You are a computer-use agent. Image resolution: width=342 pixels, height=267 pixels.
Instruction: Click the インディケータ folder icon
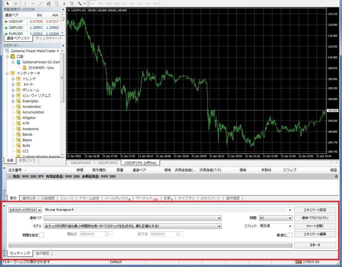[x=13, y=73]
